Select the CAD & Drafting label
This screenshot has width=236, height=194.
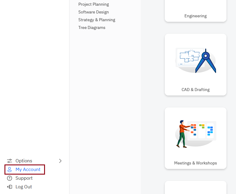coord(195,90)
